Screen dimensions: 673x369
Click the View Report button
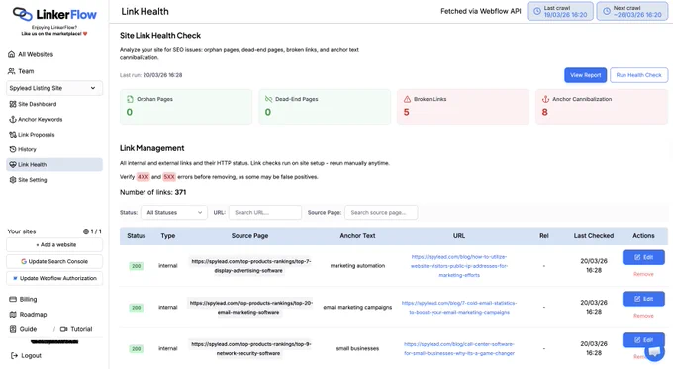(x=586, y=75)
